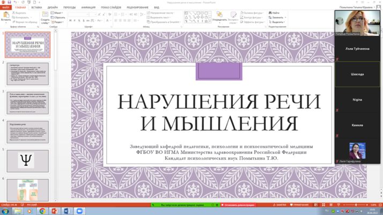Toggle bold (Ж) formatting
This screenshot has height=215, width=383.
(70, 21)
